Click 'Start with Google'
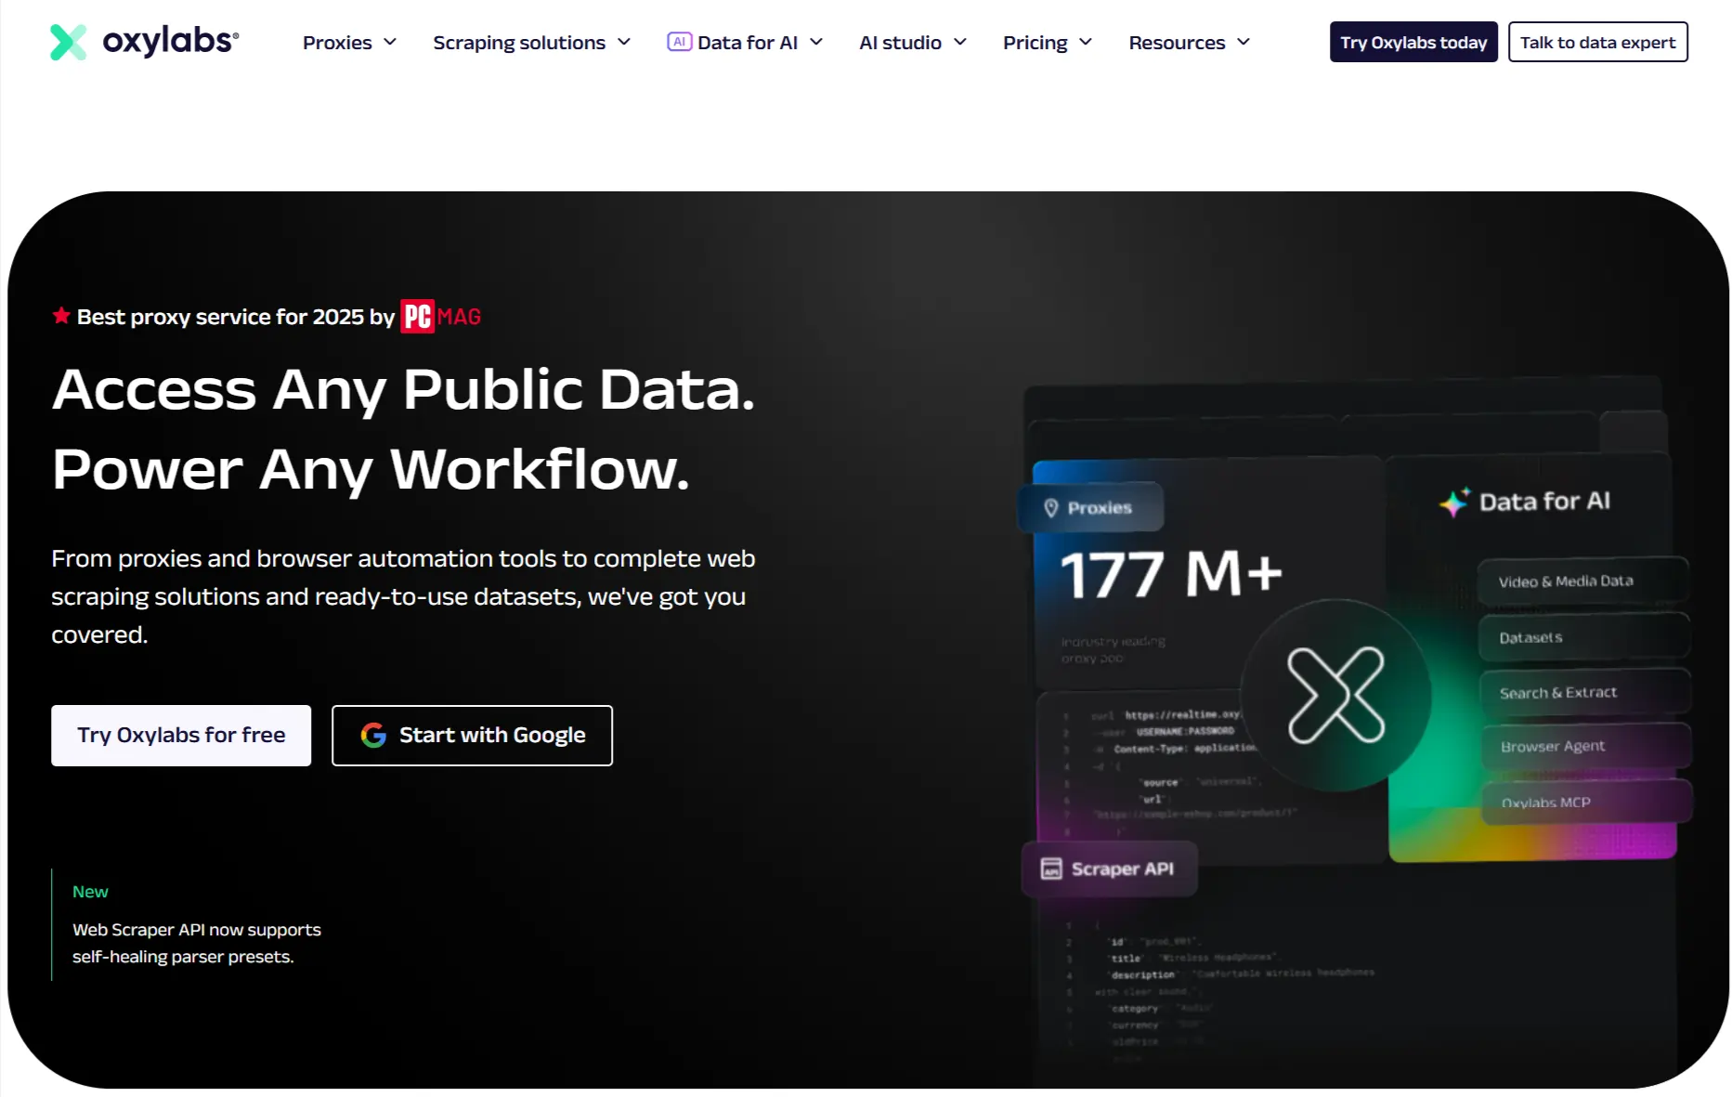Viewport: 1732px width, 1097px height. click(x=472, y=735)
